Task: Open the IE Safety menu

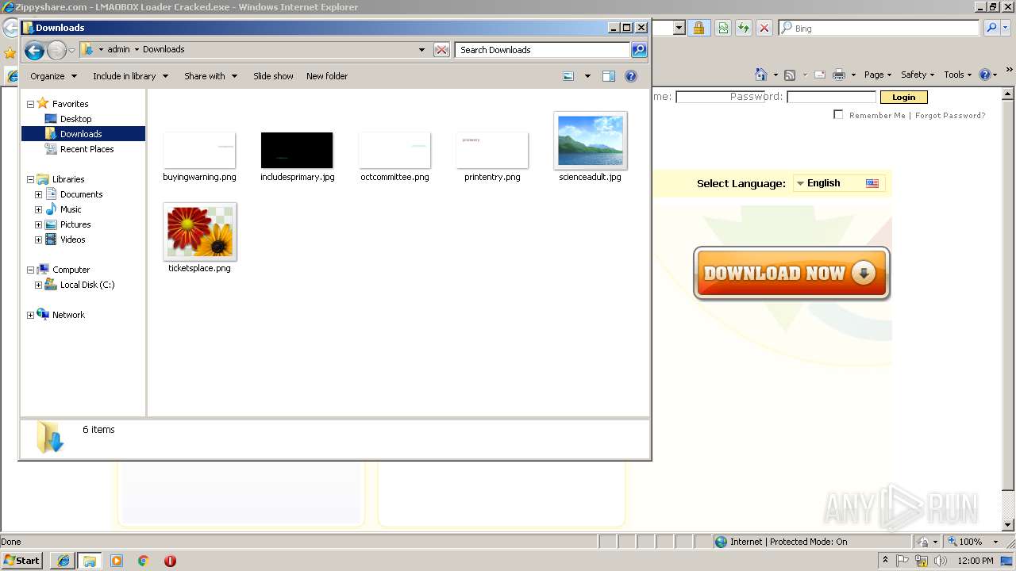Action: tap(917, 75)
